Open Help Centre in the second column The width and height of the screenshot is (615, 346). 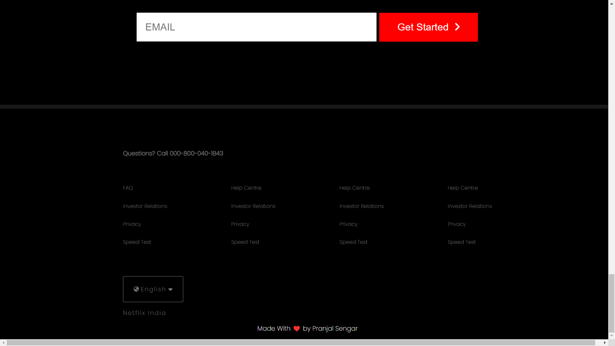(x=246, y=188)
